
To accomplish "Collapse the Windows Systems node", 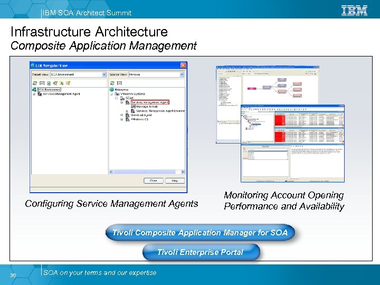I will pos(112,94).
